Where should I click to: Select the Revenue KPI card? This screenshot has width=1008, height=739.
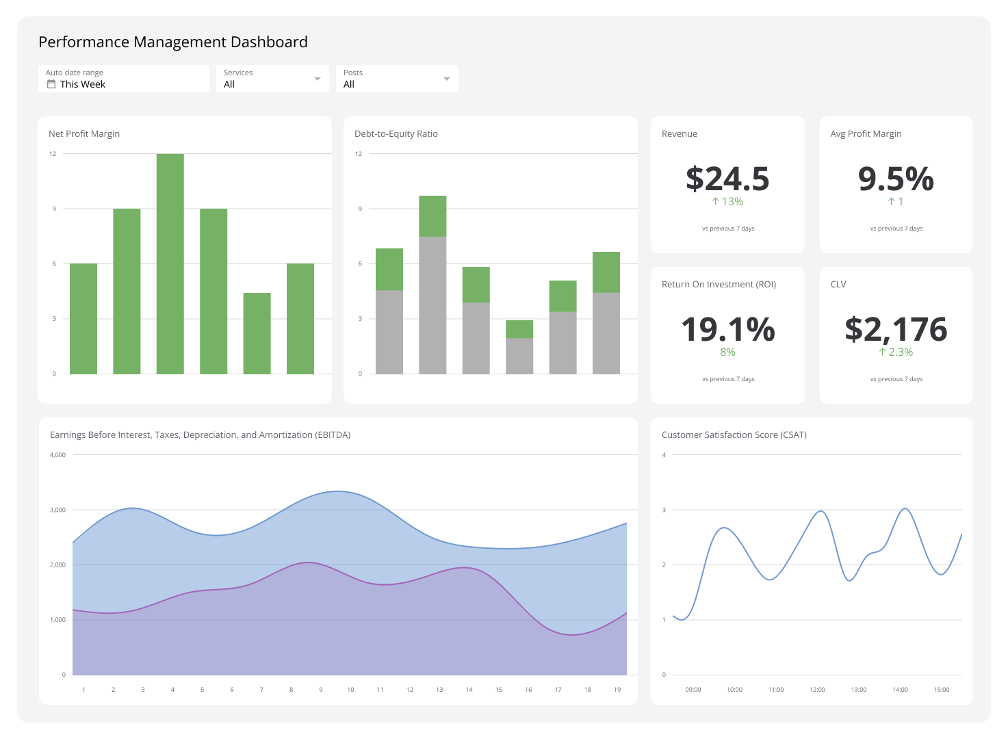(x=727, y=185)
